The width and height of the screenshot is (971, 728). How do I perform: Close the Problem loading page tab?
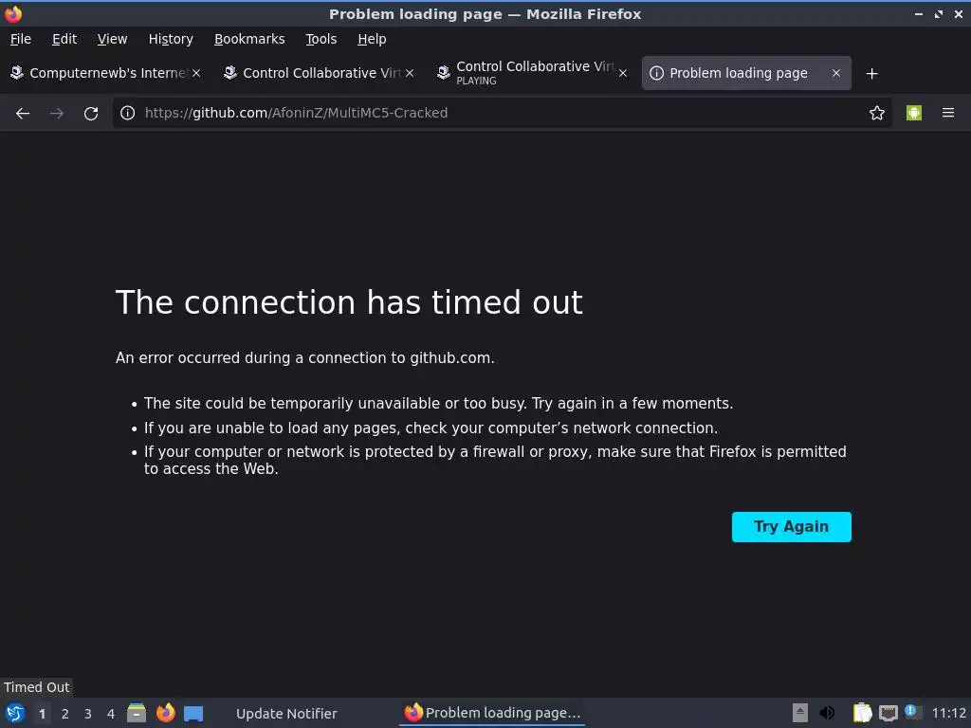pos(836,73)
